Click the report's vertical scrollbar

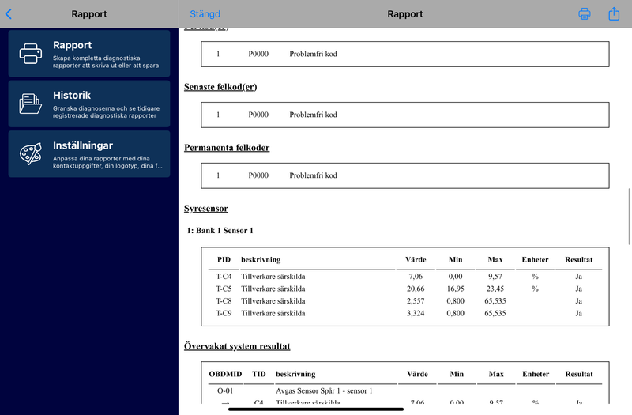pyautogui.click(x=629, y=216)
